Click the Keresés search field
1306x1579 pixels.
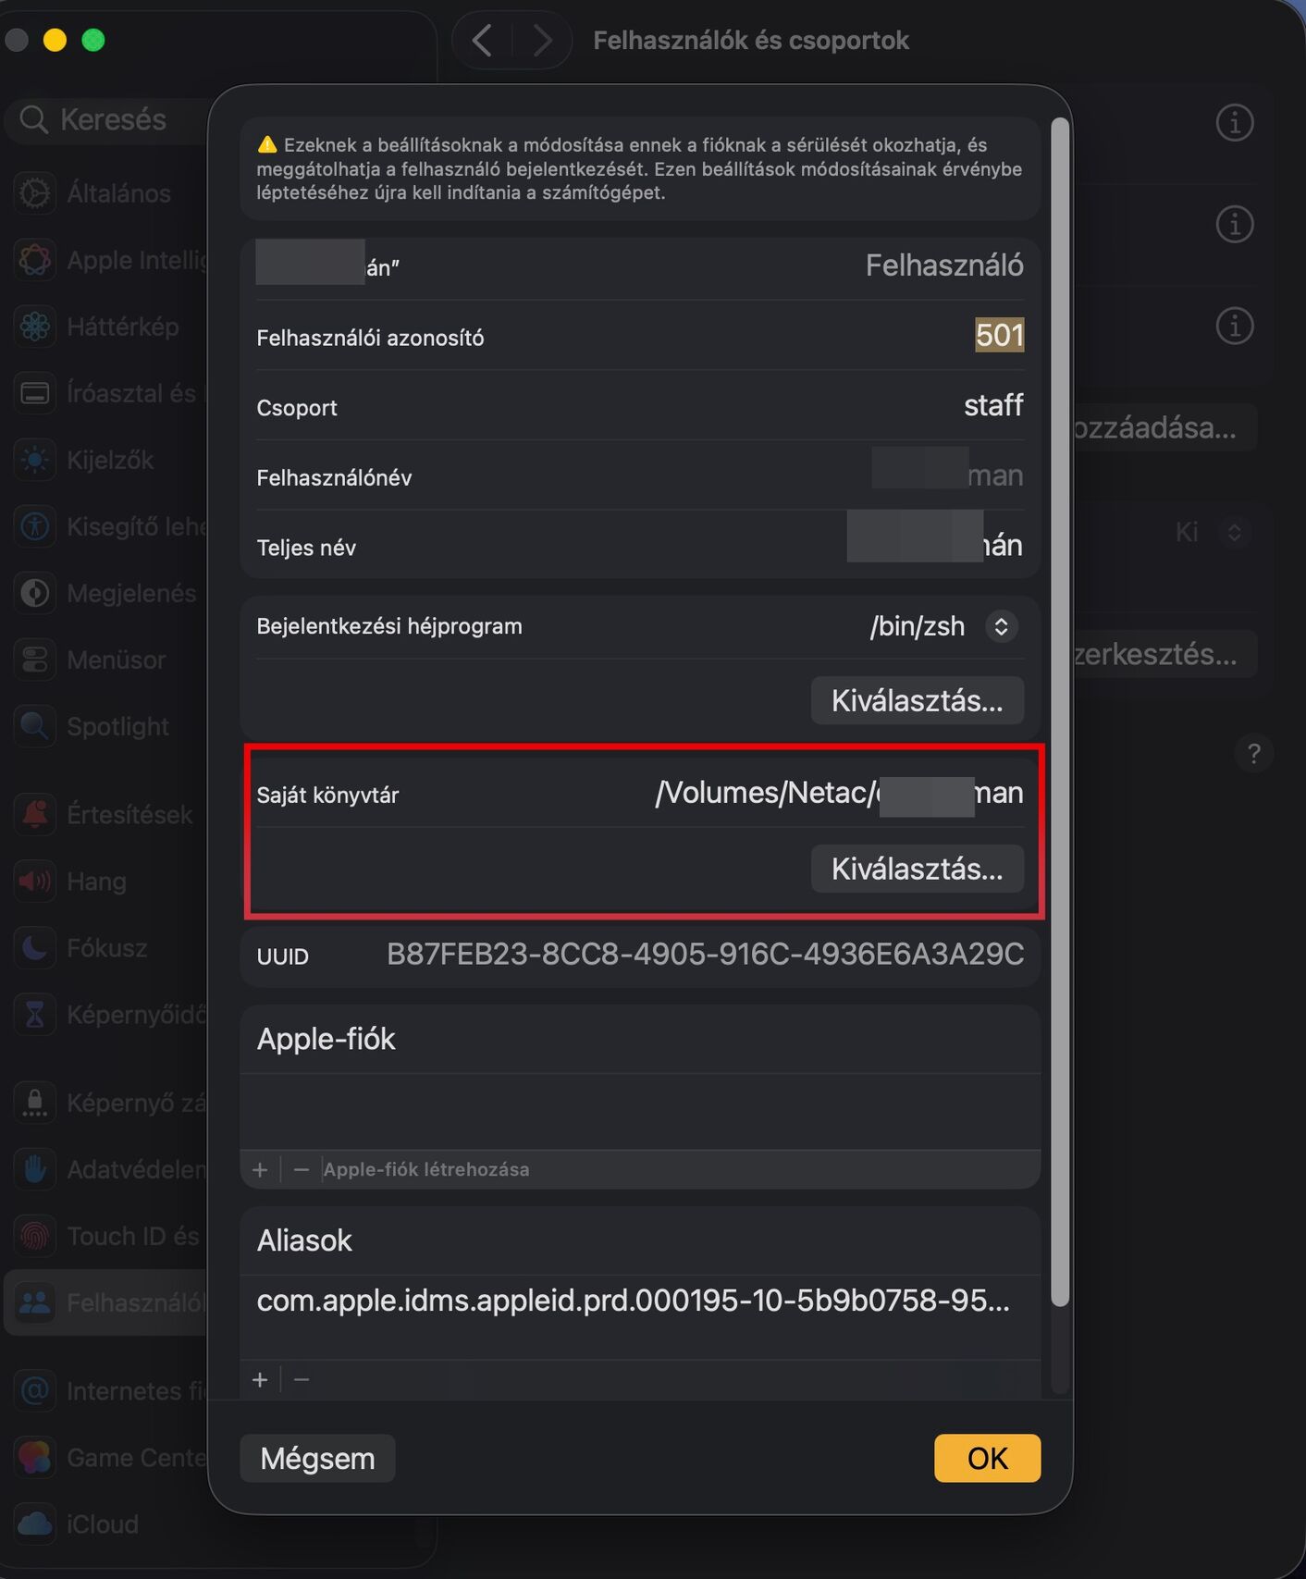113,119
